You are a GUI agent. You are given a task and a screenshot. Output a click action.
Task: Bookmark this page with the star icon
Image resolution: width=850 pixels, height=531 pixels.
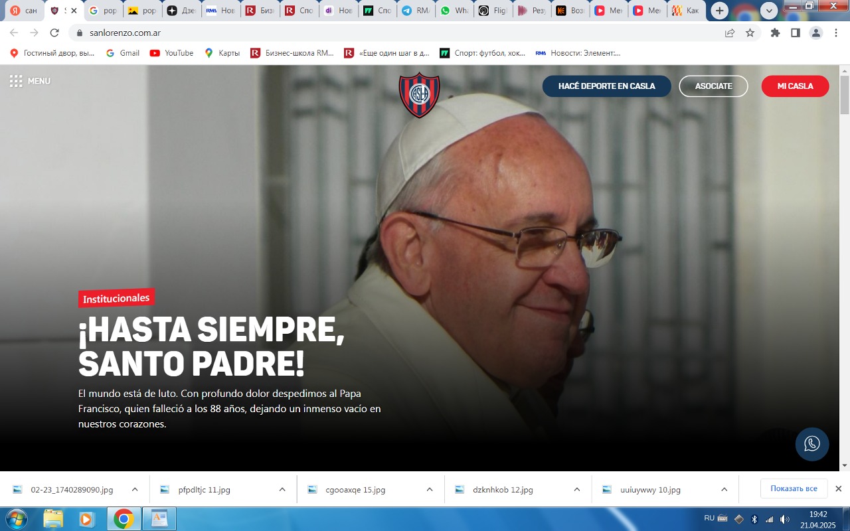(x=750, y=33)
